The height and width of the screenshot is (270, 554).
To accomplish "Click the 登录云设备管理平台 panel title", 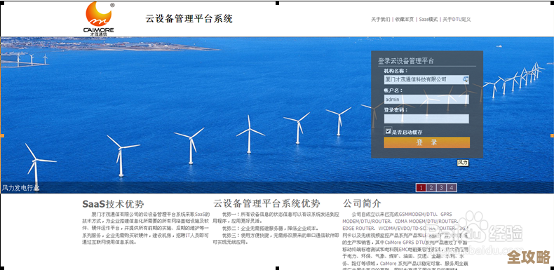I will (x=406, y=61).
